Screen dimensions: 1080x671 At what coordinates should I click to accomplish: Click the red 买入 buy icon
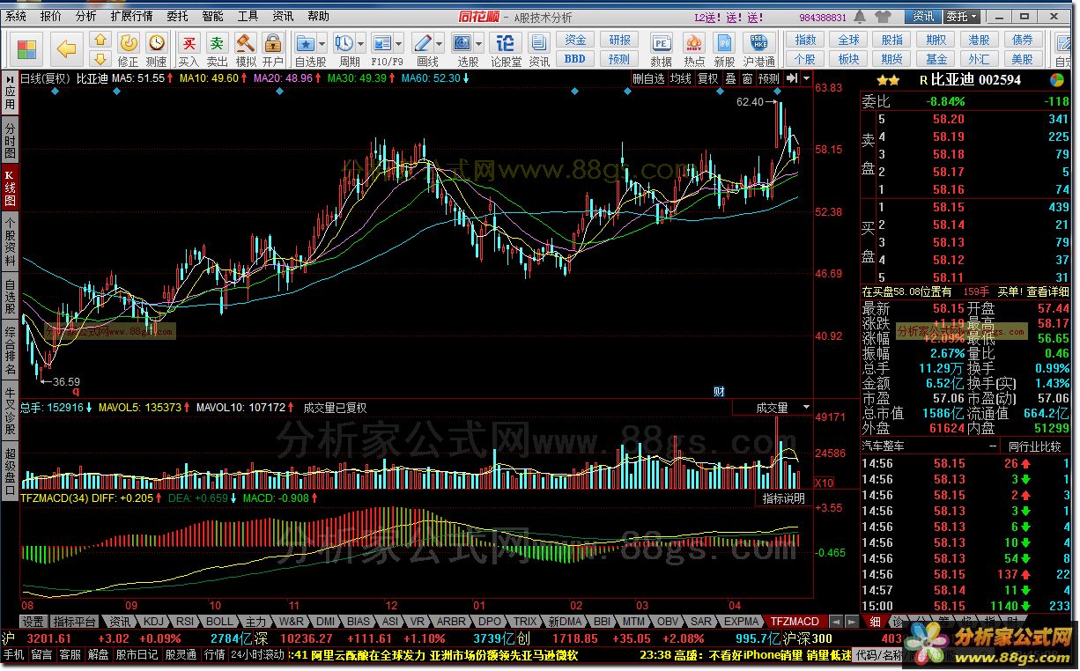pyautogui.click(x=189, y=49)
